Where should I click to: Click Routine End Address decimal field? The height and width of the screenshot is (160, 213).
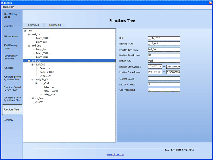[x=155, y=72]
